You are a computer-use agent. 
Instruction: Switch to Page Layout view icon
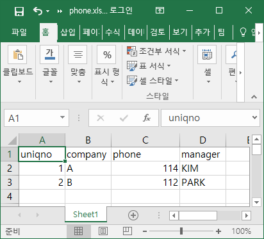tap(103, 231)
